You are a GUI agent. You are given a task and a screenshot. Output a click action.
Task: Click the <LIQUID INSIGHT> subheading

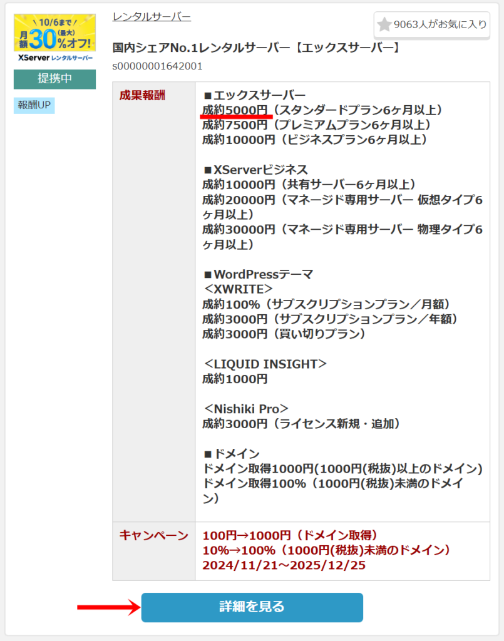click(x=265, y=364)
